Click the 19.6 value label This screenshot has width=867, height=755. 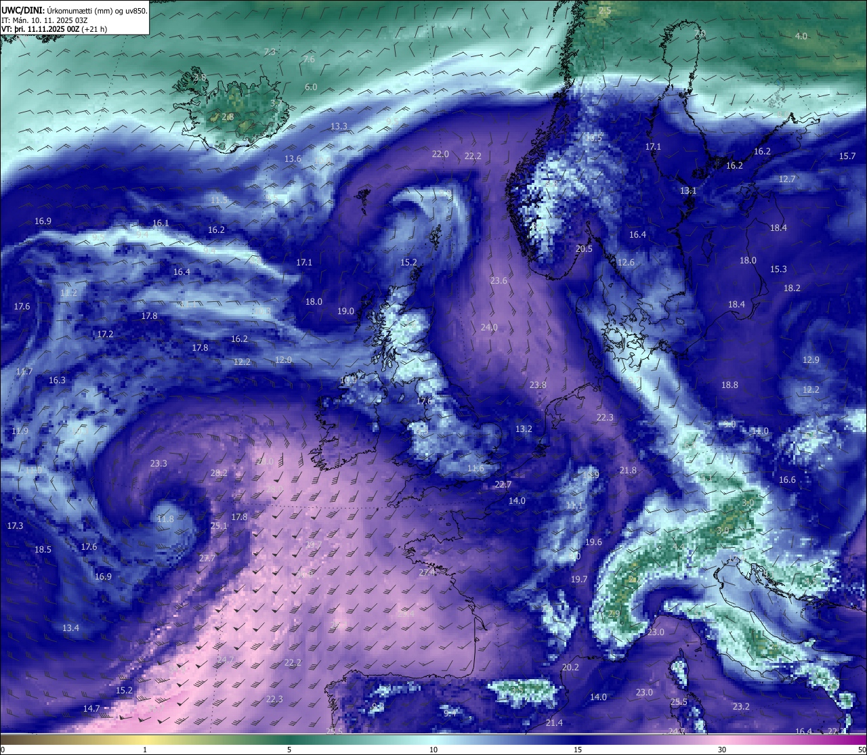(x=593, y=542)
